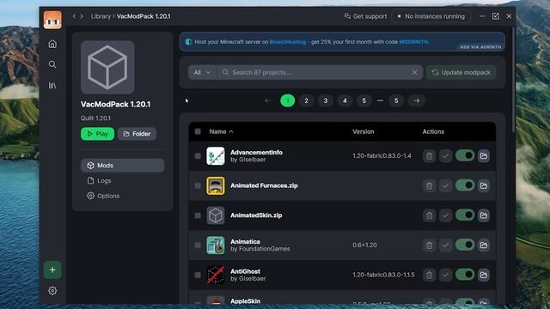550x309 pixels.
Task: Go to next page with right arrow
Action: [416, 101]
